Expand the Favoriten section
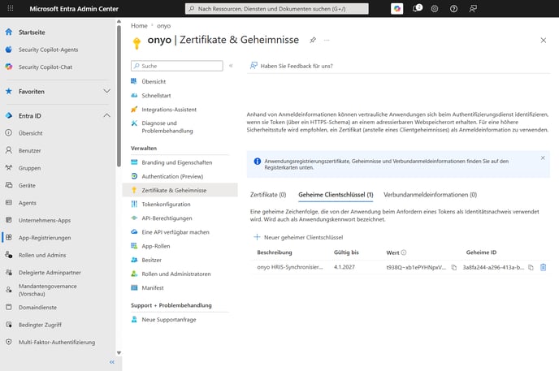This screenshot has width=559, height=371. (x=106, y=91)
